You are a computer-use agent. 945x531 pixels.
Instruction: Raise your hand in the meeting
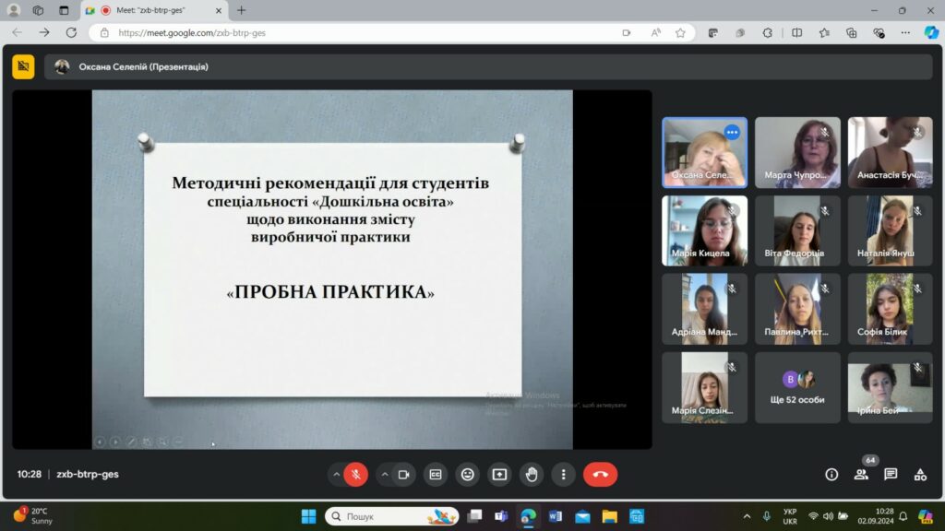pyautogui.click(x=532, y=475)
